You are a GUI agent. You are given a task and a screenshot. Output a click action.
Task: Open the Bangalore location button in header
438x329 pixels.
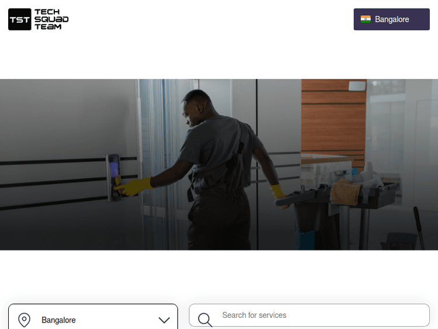[x=392, y=19]
